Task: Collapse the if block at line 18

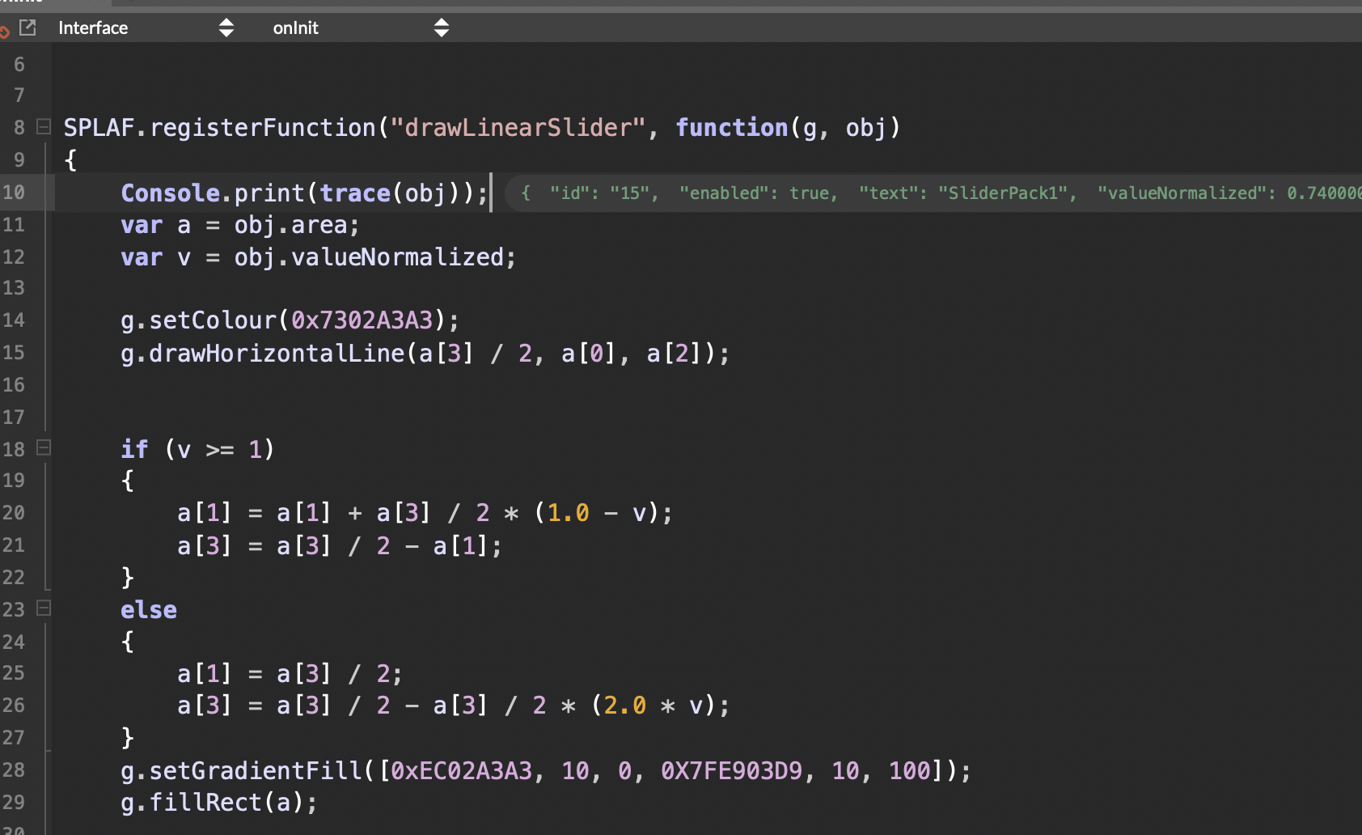Action: (x=44, y=447)
